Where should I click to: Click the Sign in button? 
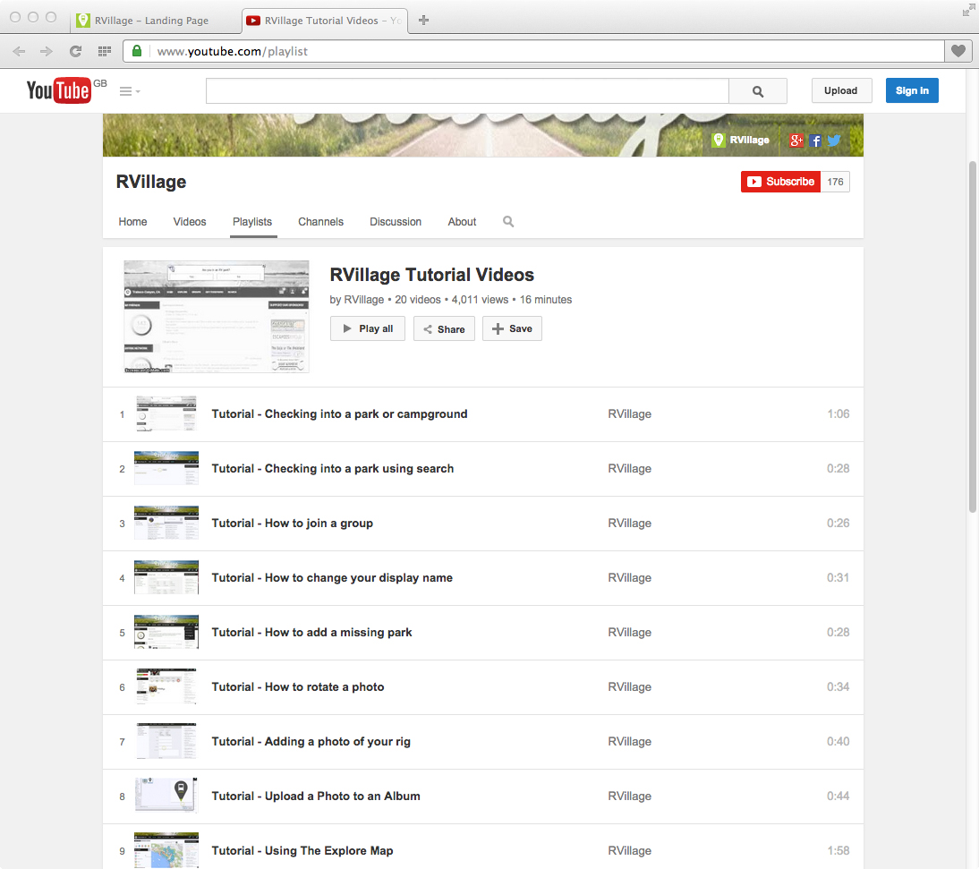911,90
